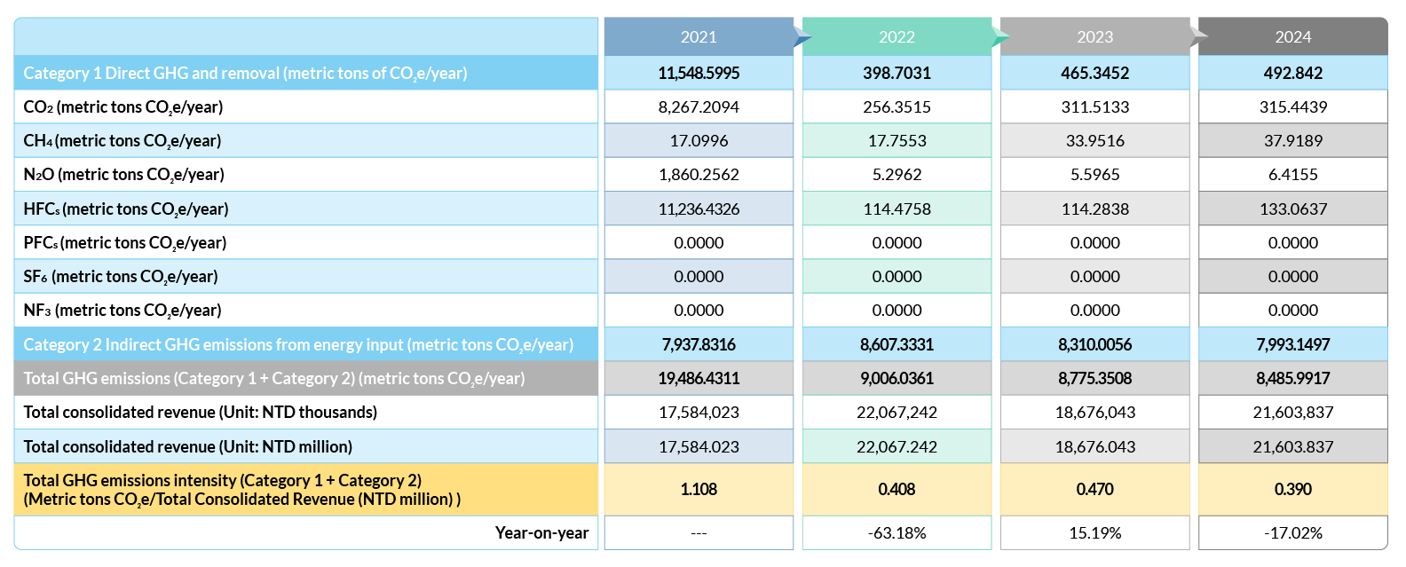Click arrow between 2021 and 2022 headers
Image resolution: width=1406 pixels, height=567 pixels.
click(802, 36)
